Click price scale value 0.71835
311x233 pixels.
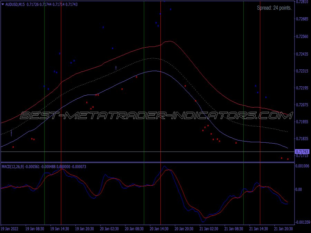click(x=302, y=139)
